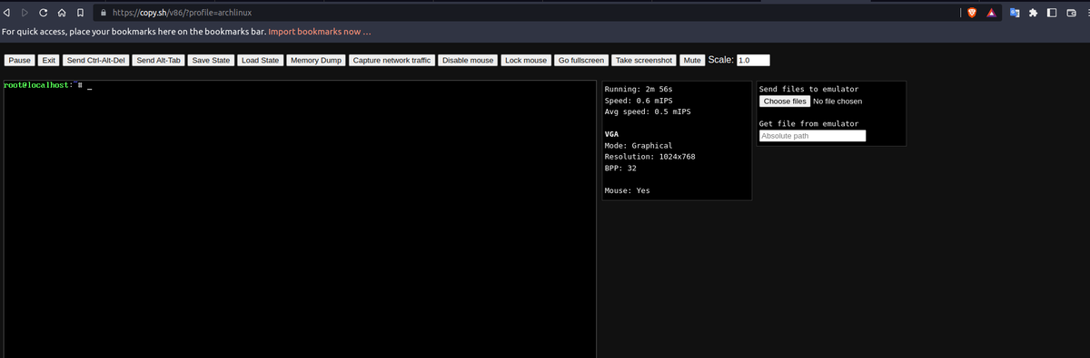This screenshot has height=358, width=1090.
Task: Click the Scale value field
Action: point(753,61)
